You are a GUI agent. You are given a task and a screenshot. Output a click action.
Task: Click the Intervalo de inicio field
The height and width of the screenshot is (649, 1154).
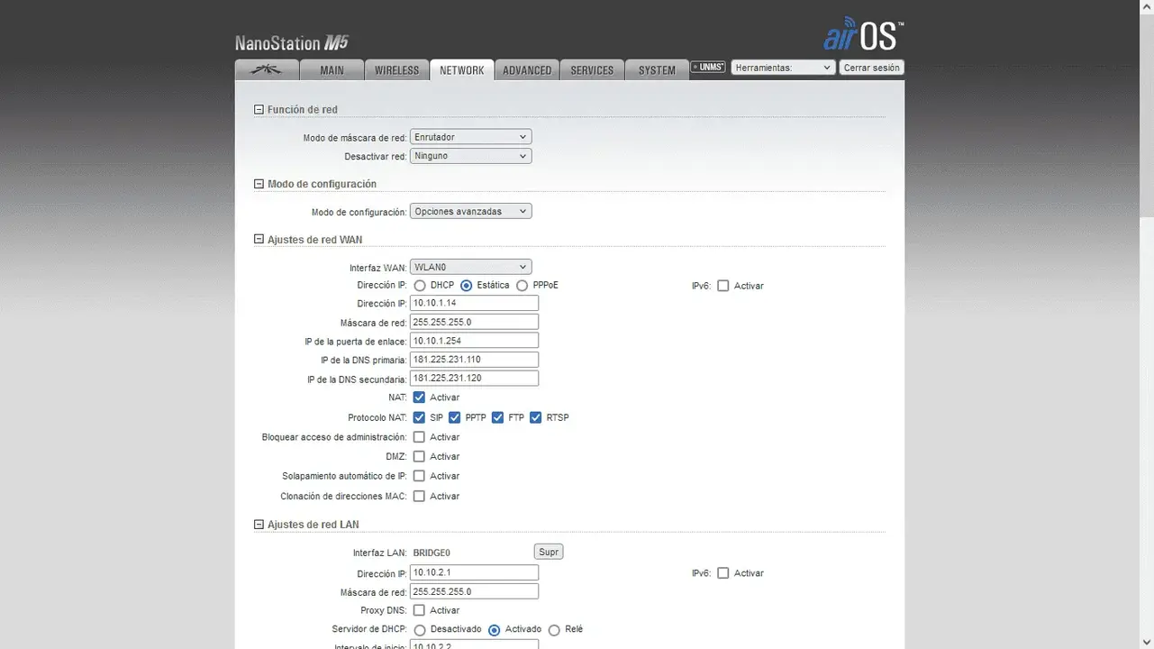pyautogui.click(x=474, y=644)
